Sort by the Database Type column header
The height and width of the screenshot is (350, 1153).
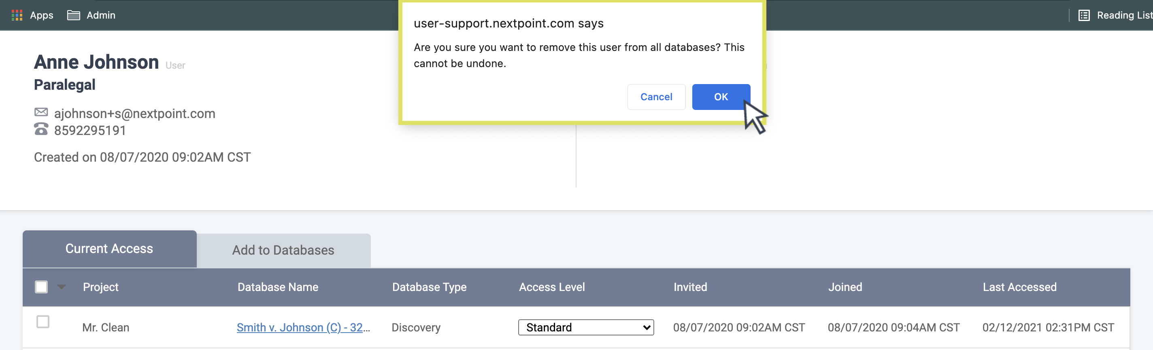pyautogui.click(x=429, y=287)
